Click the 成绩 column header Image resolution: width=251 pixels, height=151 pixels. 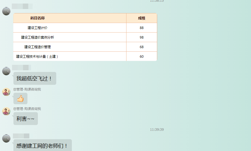142,18
